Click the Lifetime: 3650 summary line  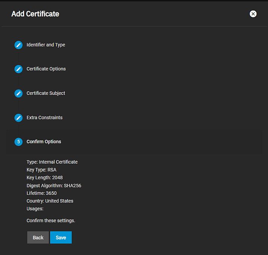pos(42,193)
